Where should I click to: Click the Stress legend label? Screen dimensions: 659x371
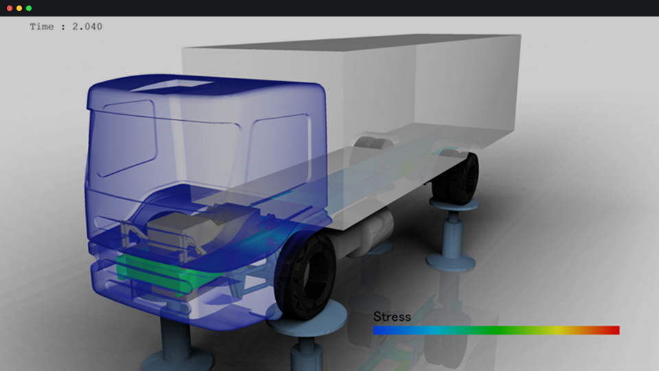392,316
